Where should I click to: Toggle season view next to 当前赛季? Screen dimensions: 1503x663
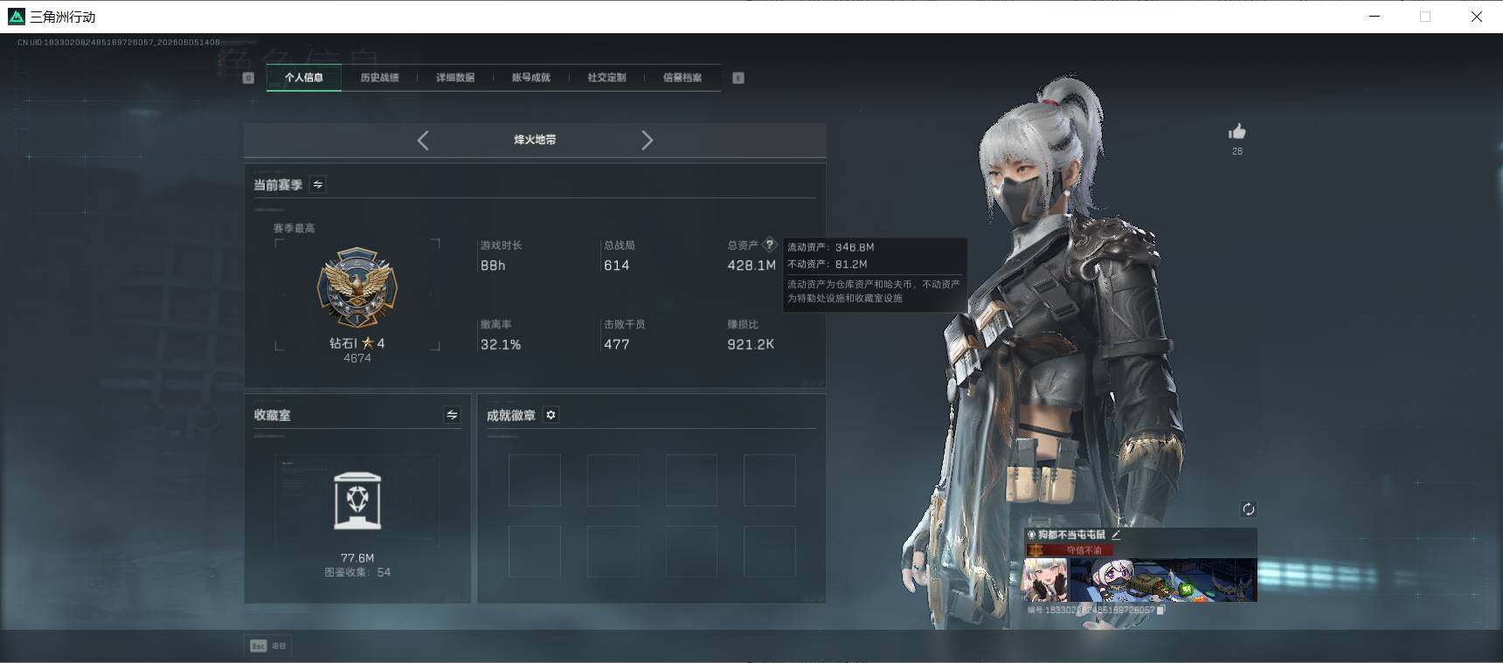pyautogui.click(x=318, y=184)
